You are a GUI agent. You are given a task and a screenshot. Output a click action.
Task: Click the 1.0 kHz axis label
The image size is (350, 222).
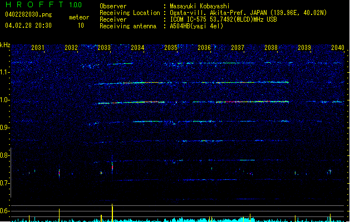point(4,100)
